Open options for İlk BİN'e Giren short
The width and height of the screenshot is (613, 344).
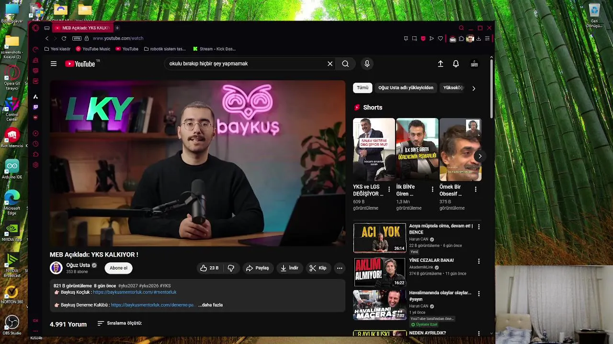(432, 189)
